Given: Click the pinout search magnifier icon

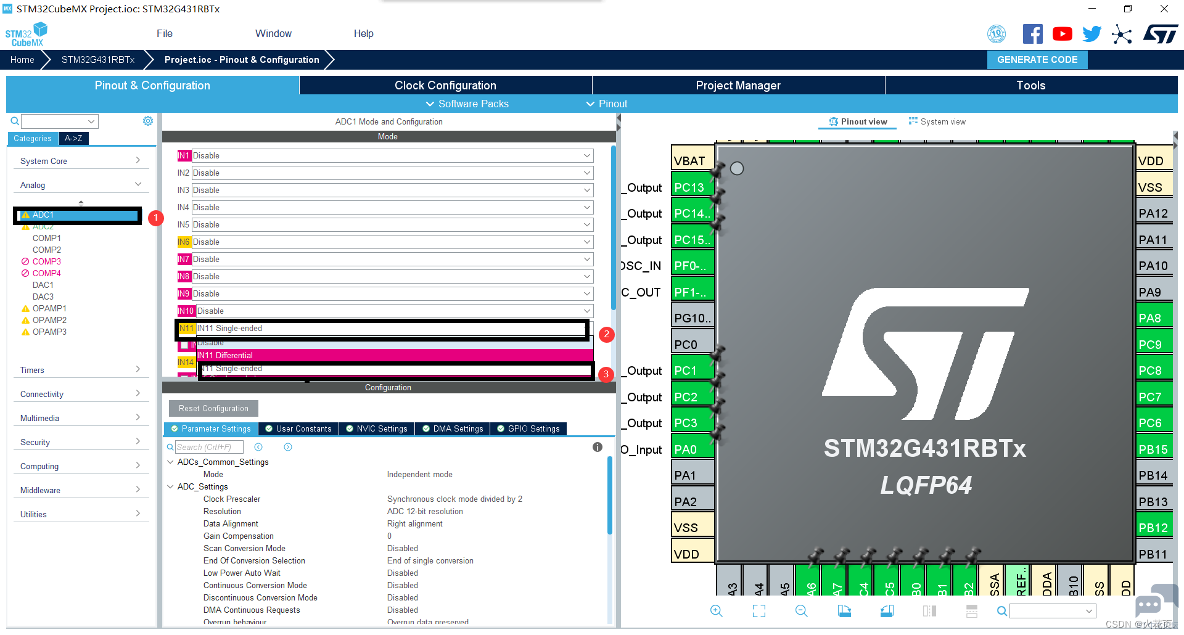Looking at the screenshot, I should pos(1002,611).
